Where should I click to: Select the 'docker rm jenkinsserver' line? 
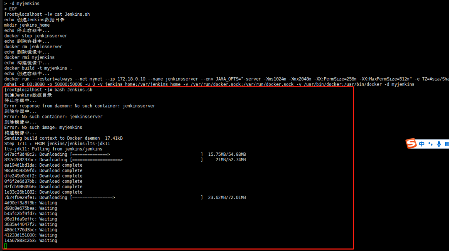[33, 47]
